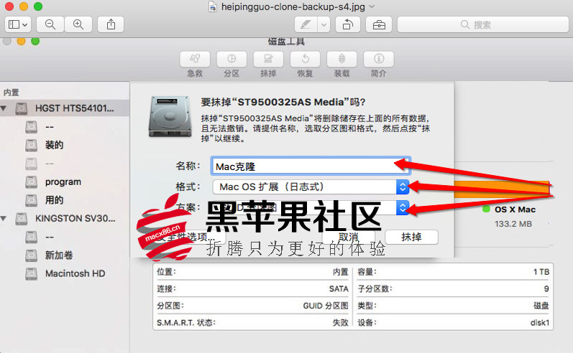Zoom in in Preview toolbar
The height and width of the screenshot is (353, 573).
click(78, 24)
